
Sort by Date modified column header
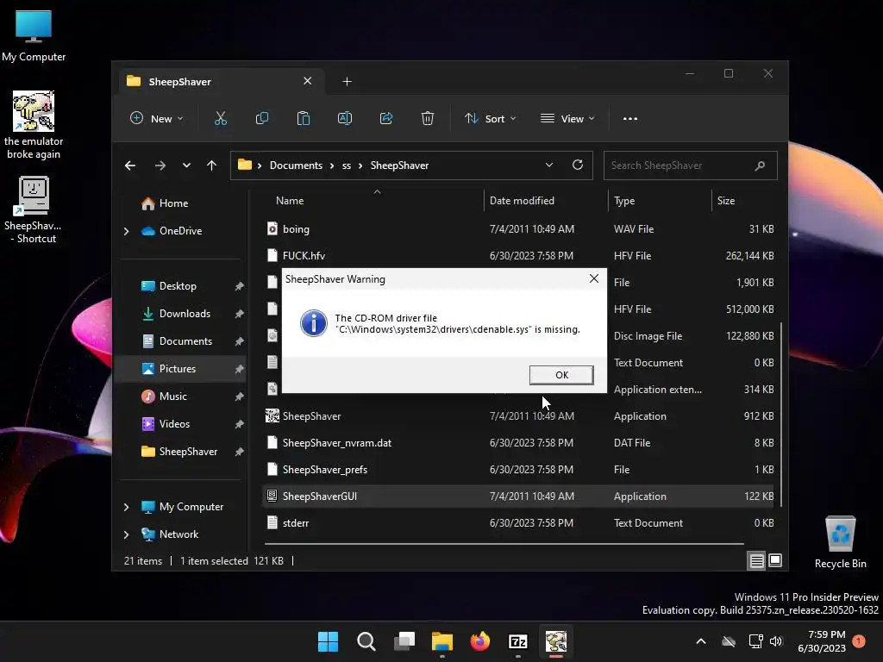546,201
